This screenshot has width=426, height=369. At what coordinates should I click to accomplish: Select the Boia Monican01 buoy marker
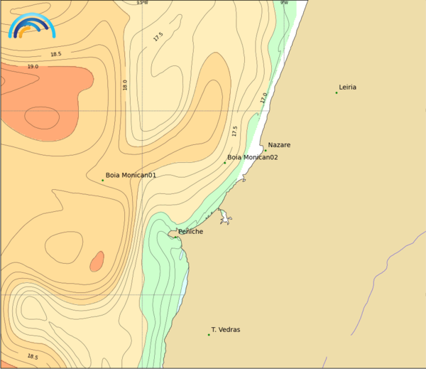pos(102,180)
